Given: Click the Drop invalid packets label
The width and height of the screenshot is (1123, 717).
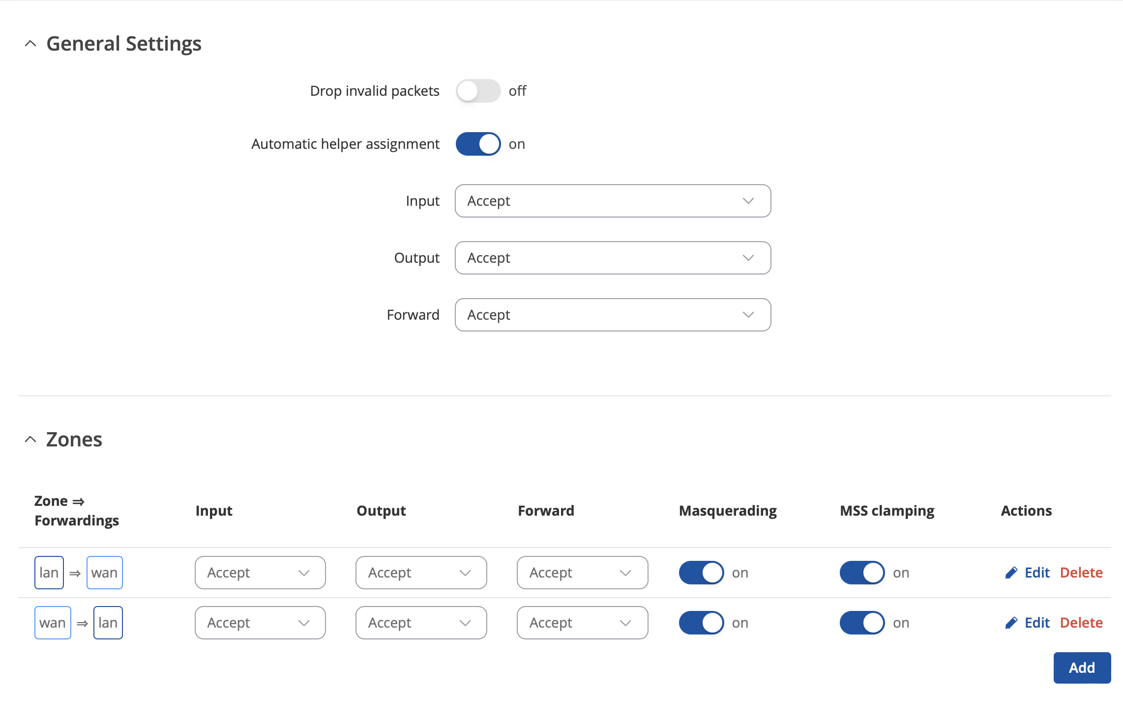Looking at the screenshot, I should click(375, 91).
